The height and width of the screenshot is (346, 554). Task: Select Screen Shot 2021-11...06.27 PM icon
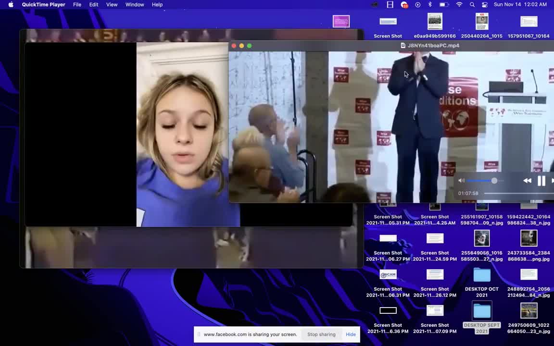coord(388,238)
